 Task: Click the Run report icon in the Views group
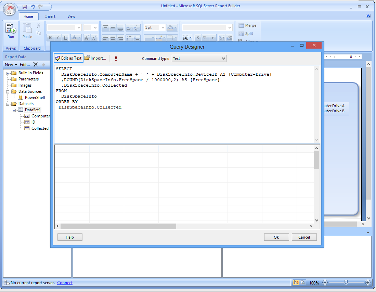(x=11, y=31)
